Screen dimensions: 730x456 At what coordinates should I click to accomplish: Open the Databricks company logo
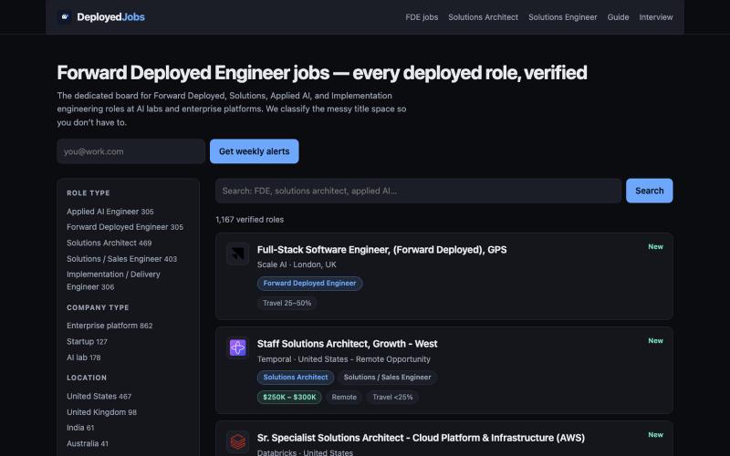238,441
